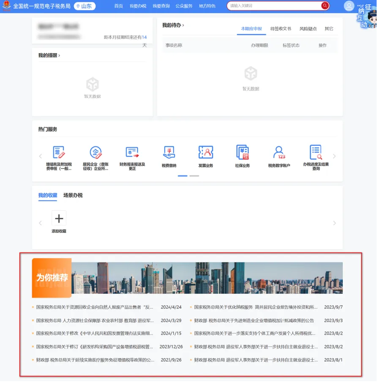Select the 本期应申报 tab
The width and height of the screenshot is (377, 382).
251,29
